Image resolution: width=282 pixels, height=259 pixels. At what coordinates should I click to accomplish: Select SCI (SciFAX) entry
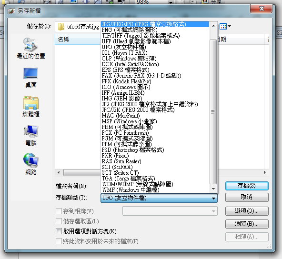155,167
